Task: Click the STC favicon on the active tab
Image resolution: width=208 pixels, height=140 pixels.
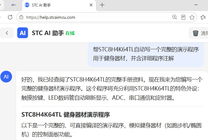Action: pos(27,5)
